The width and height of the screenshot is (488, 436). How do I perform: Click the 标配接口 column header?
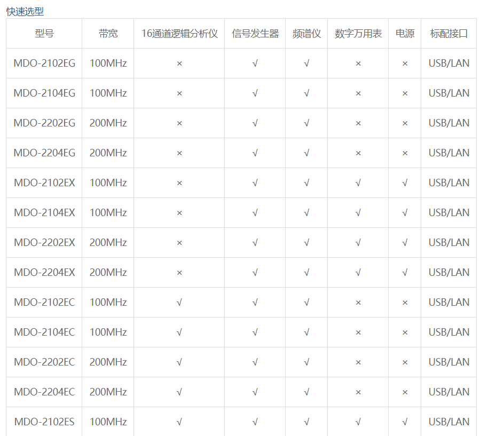(x=449, y=34)
